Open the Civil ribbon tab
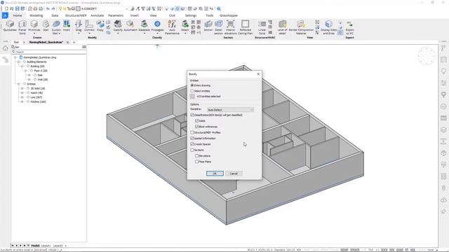Image resolution: width=449 pixels, height=252 pixels. [x=172, y=15]
